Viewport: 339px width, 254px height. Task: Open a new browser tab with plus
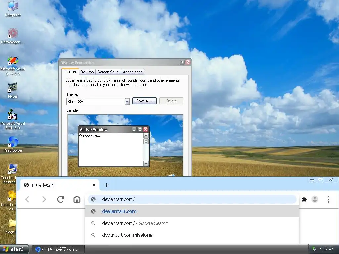point(106,185)
